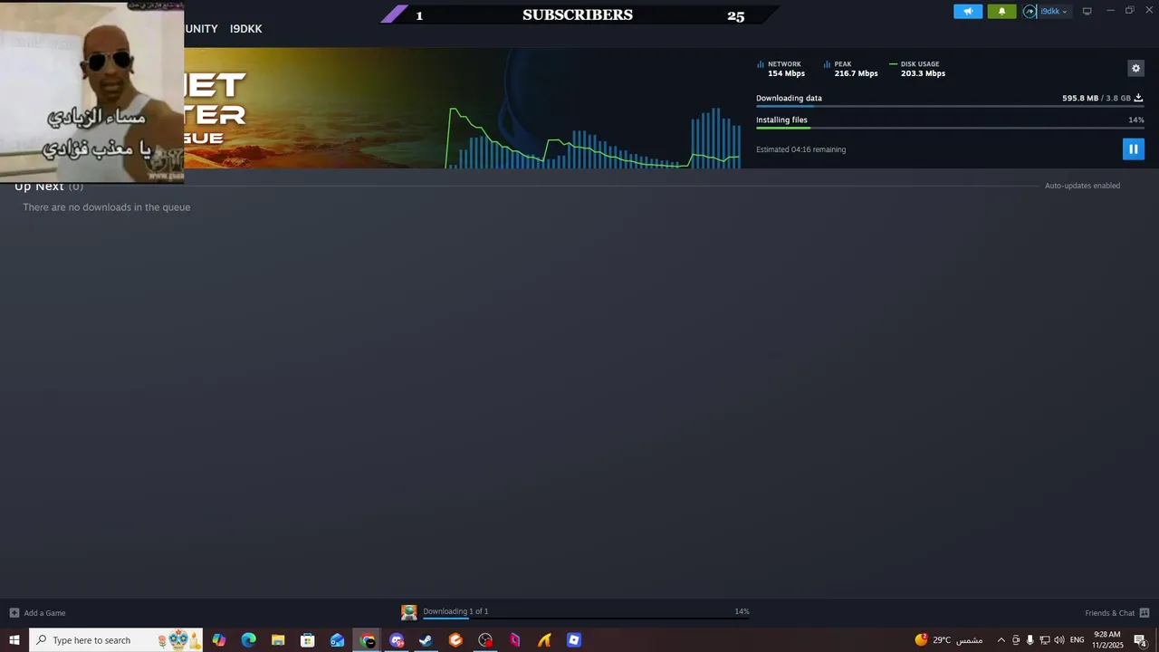Click the Downloading data progress bar
The height and width of the screenshot is (652, 1159).
pos(950,107)
